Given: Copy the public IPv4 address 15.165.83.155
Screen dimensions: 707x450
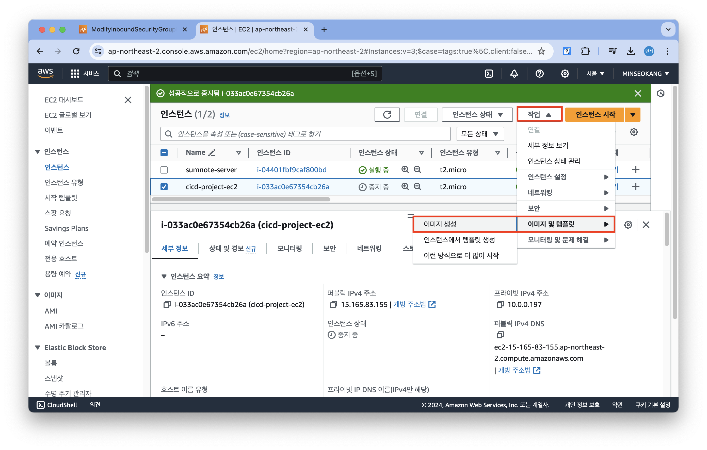Looking at the screenshot, I should click(333, 304).
